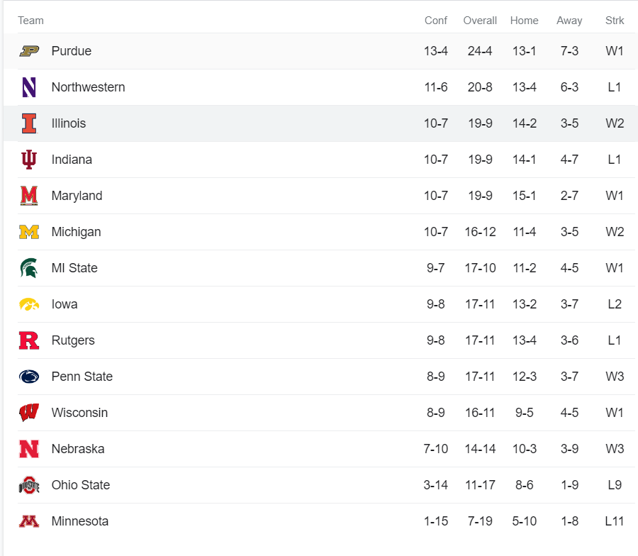Click the Overall column header
The image size is (638, 556).
coord(480,21)
